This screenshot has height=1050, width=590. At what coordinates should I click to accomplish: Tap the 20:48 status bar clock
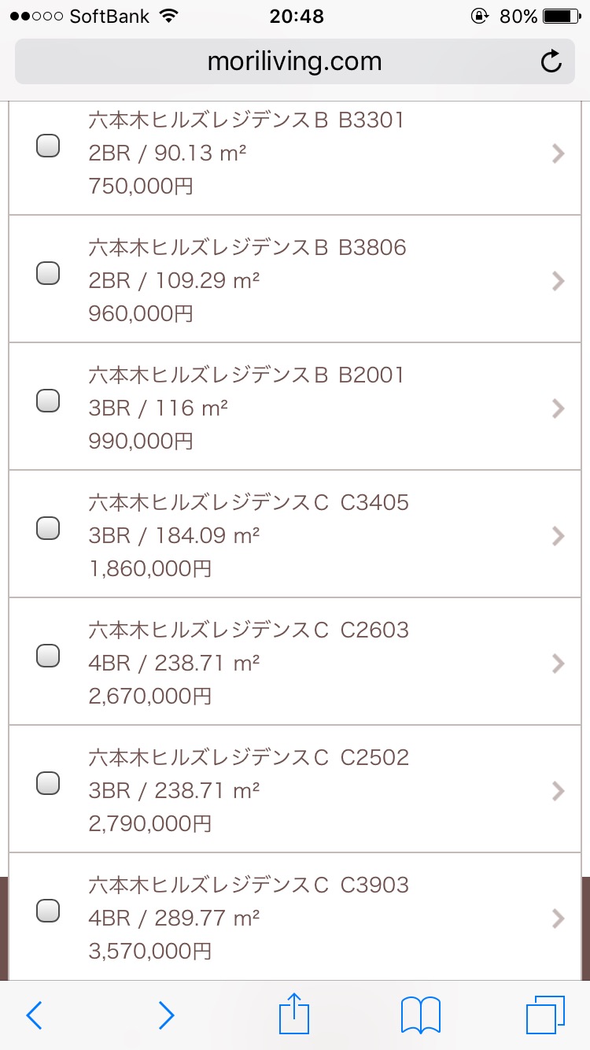point(295,16)
